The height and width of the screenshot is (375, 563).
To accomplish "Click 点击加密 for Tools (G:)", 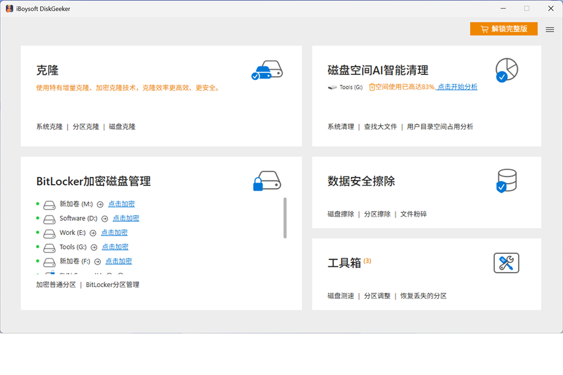I will 115,247.
